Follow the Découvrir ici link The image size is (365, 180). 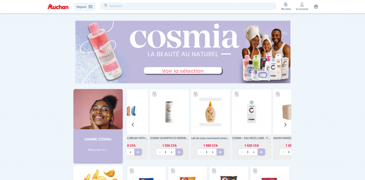(98, 150)
